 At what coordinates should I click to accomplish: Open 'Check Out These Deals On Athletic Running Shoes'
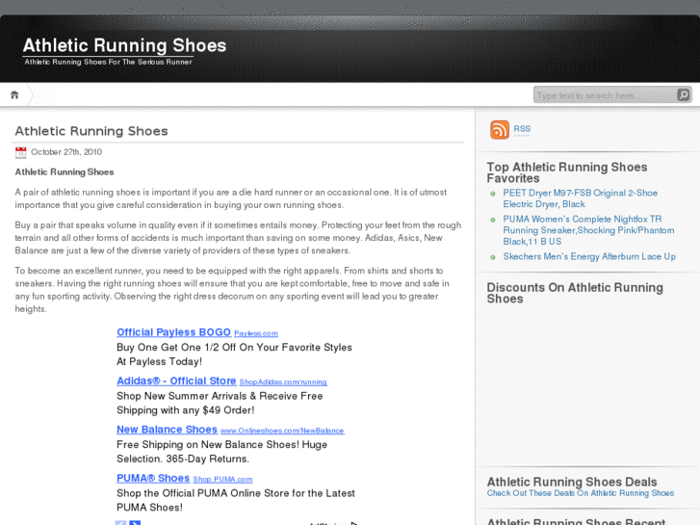coord(581,493)
